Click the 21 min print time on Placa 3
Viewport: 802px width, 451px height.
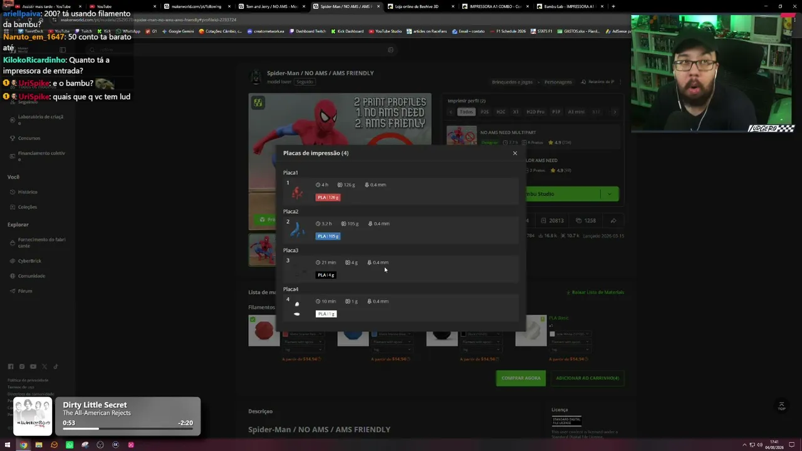pos(326,262)
